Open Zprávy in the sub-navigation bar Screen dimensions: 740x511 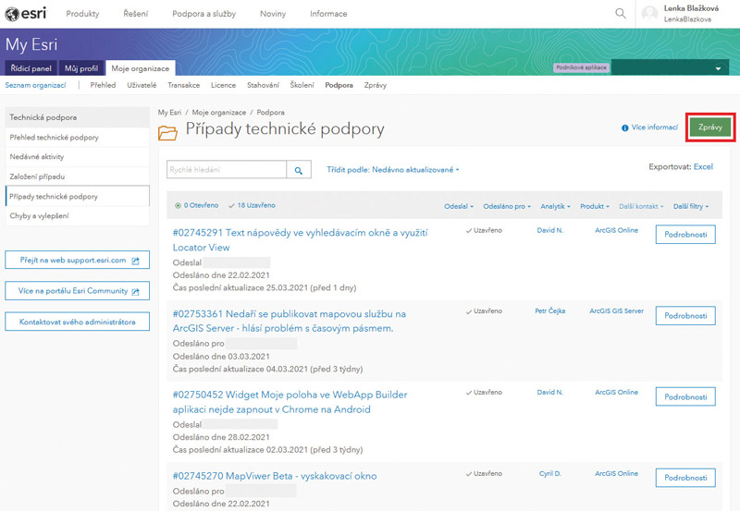click(376, 85)
